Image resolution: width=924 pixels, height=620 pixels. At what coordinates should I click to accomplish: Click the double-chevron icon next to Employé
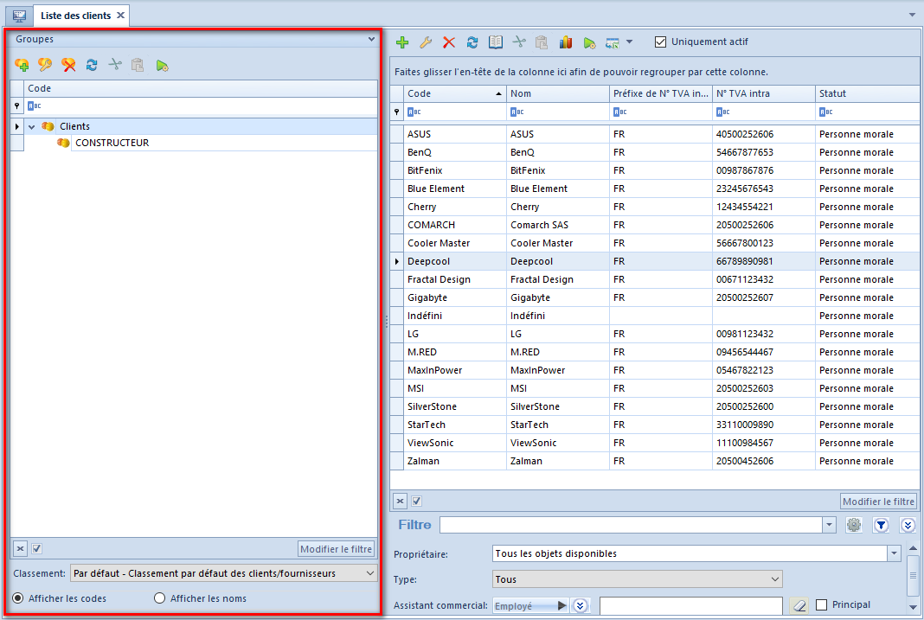click(581, 605)
